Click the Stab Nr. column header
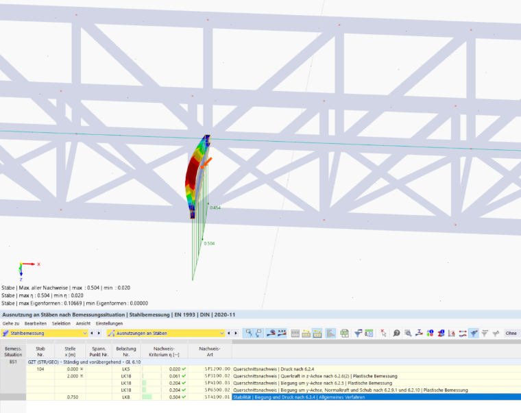This screenshot has width=521, height=413. (x=40, y=351)
